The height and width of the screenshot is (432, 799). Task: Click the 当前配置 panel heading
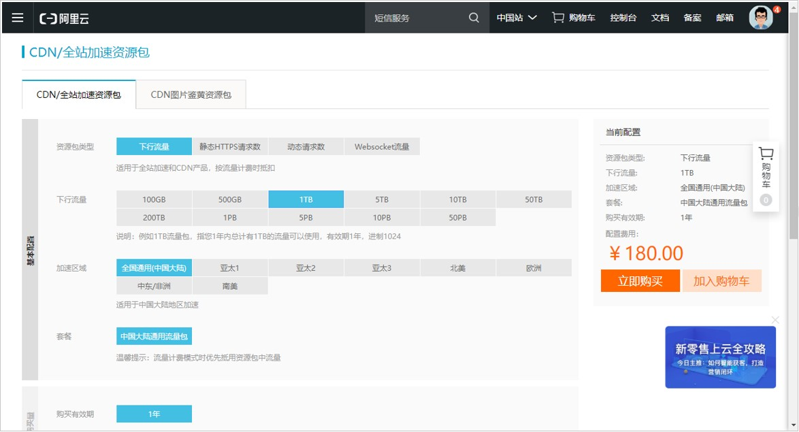(x=623, y=133)
